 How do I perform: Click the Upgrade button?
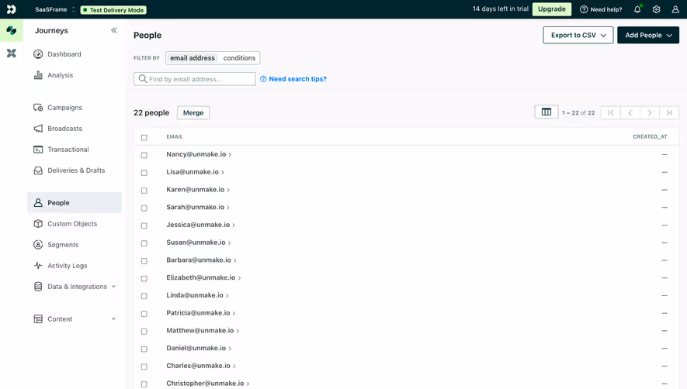point(552,9)
